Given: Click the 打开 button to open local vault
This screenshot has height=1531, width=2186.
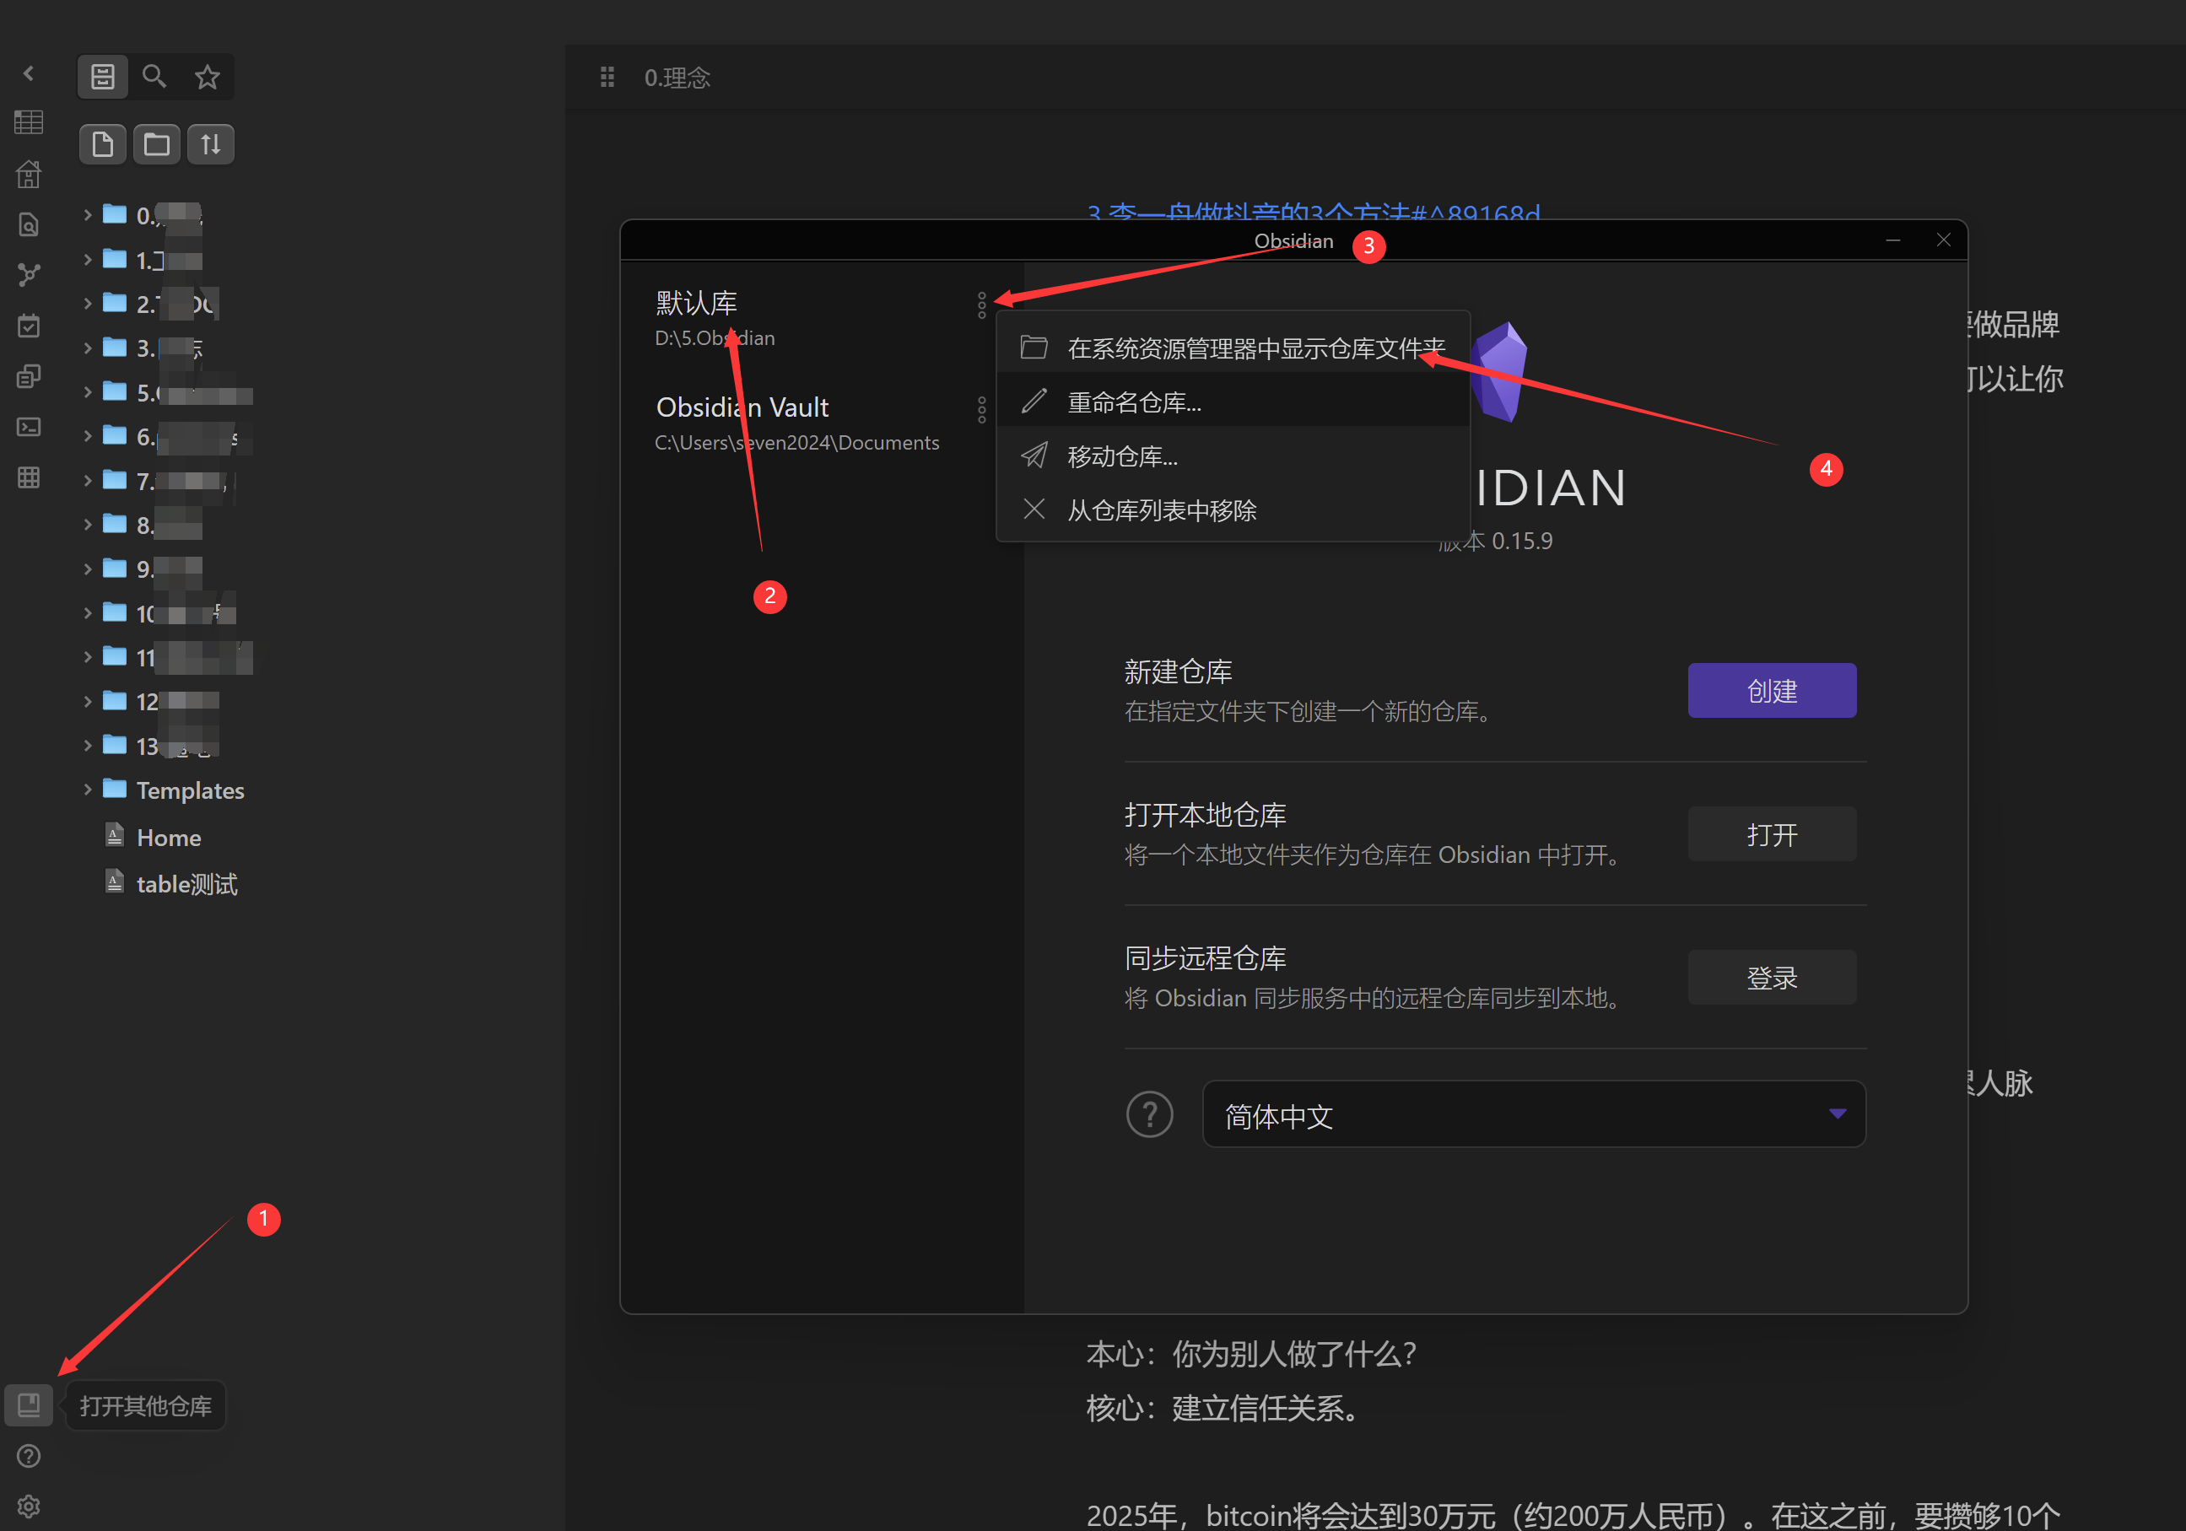Looking at the screenshot, I should tap(1771, 834).
